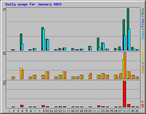146x114 pixels.
Task: Click the day label 31 on the axis
Action: 137,111
